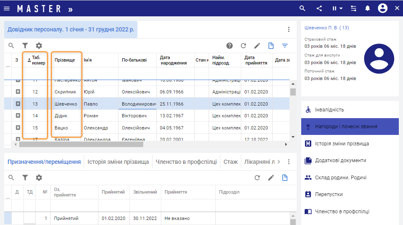Screen dimensions: 403x225
Task: Click the share icon in header
Action: coord(319,8)
